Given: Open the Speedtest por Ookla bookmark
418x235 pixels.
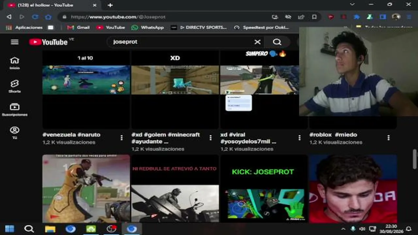Looking at the screenshot, I should pyautogui.click(x=262, y=27).
